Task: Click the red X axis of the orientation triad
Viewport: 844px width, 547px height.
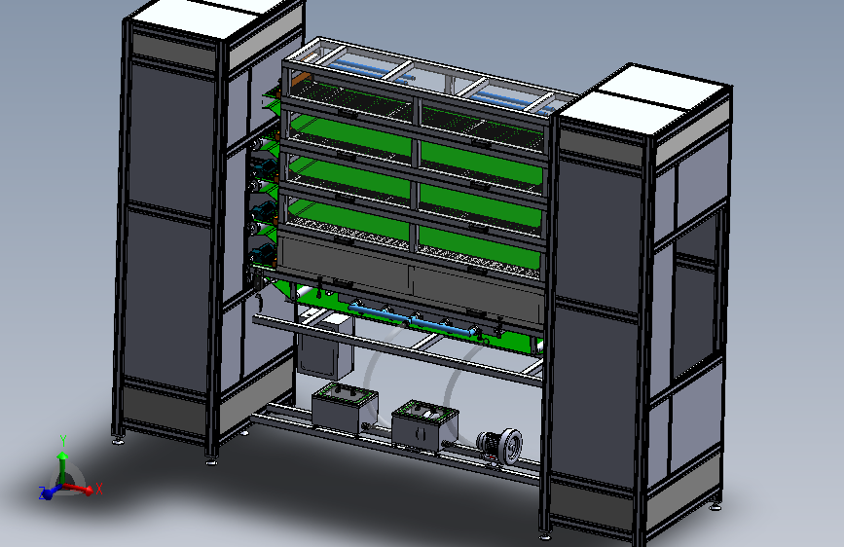Action: pos(81,489)
